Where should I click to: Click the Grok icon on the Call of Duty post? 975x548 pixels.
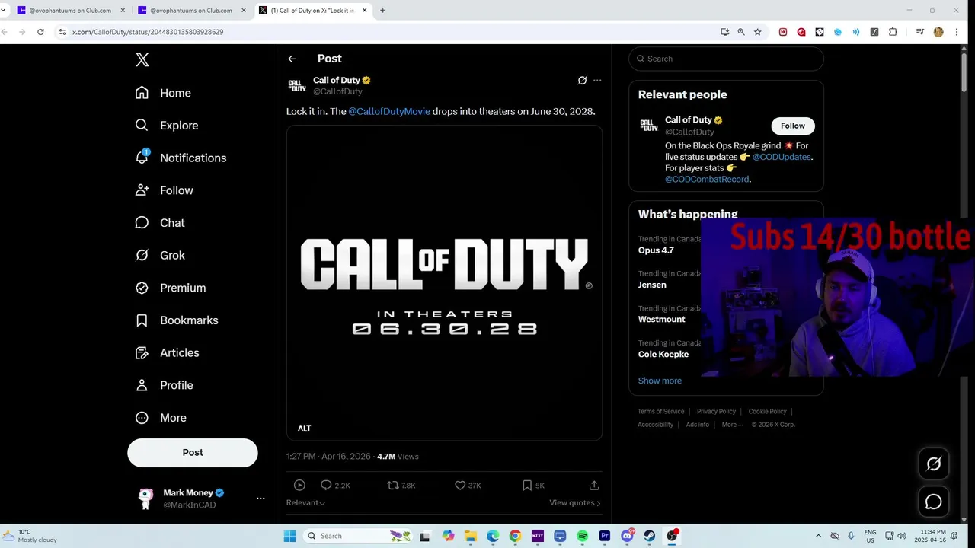582,80
